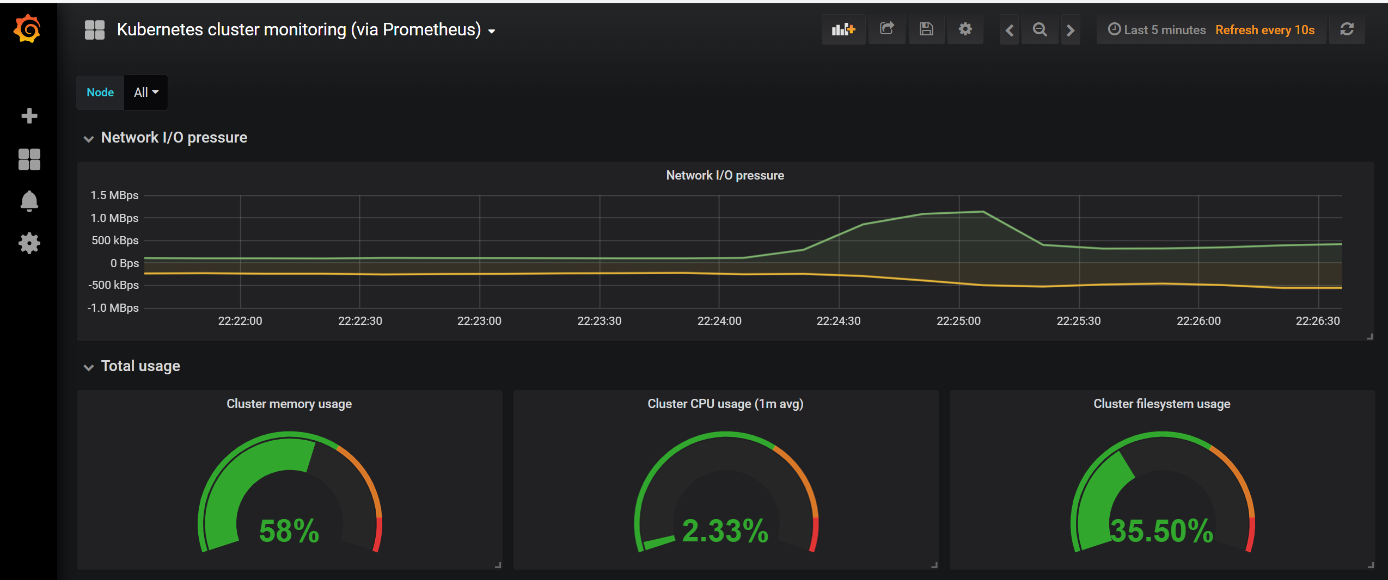The image size is (1388, 580).
Task: Click the 22:26:30 time axis label
Action: (x=1318, y=321)
